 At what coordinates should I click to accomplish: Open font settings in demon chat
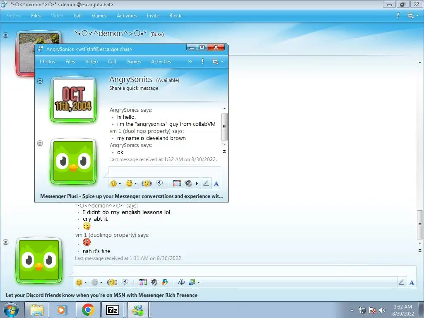412,283
